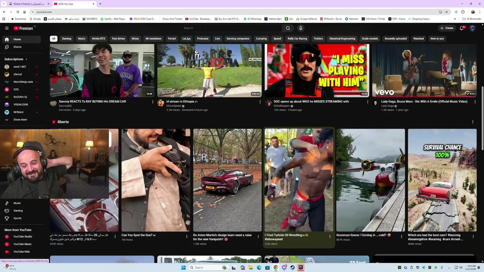
Task: Select the Rally Car Racing filter chip
Action: click(x=297, y=39)
